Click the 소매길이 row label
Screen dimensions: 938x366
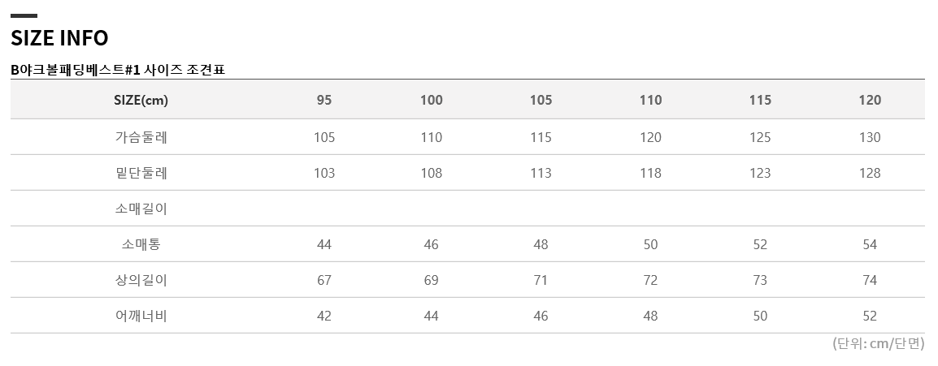tap(141, 209)
